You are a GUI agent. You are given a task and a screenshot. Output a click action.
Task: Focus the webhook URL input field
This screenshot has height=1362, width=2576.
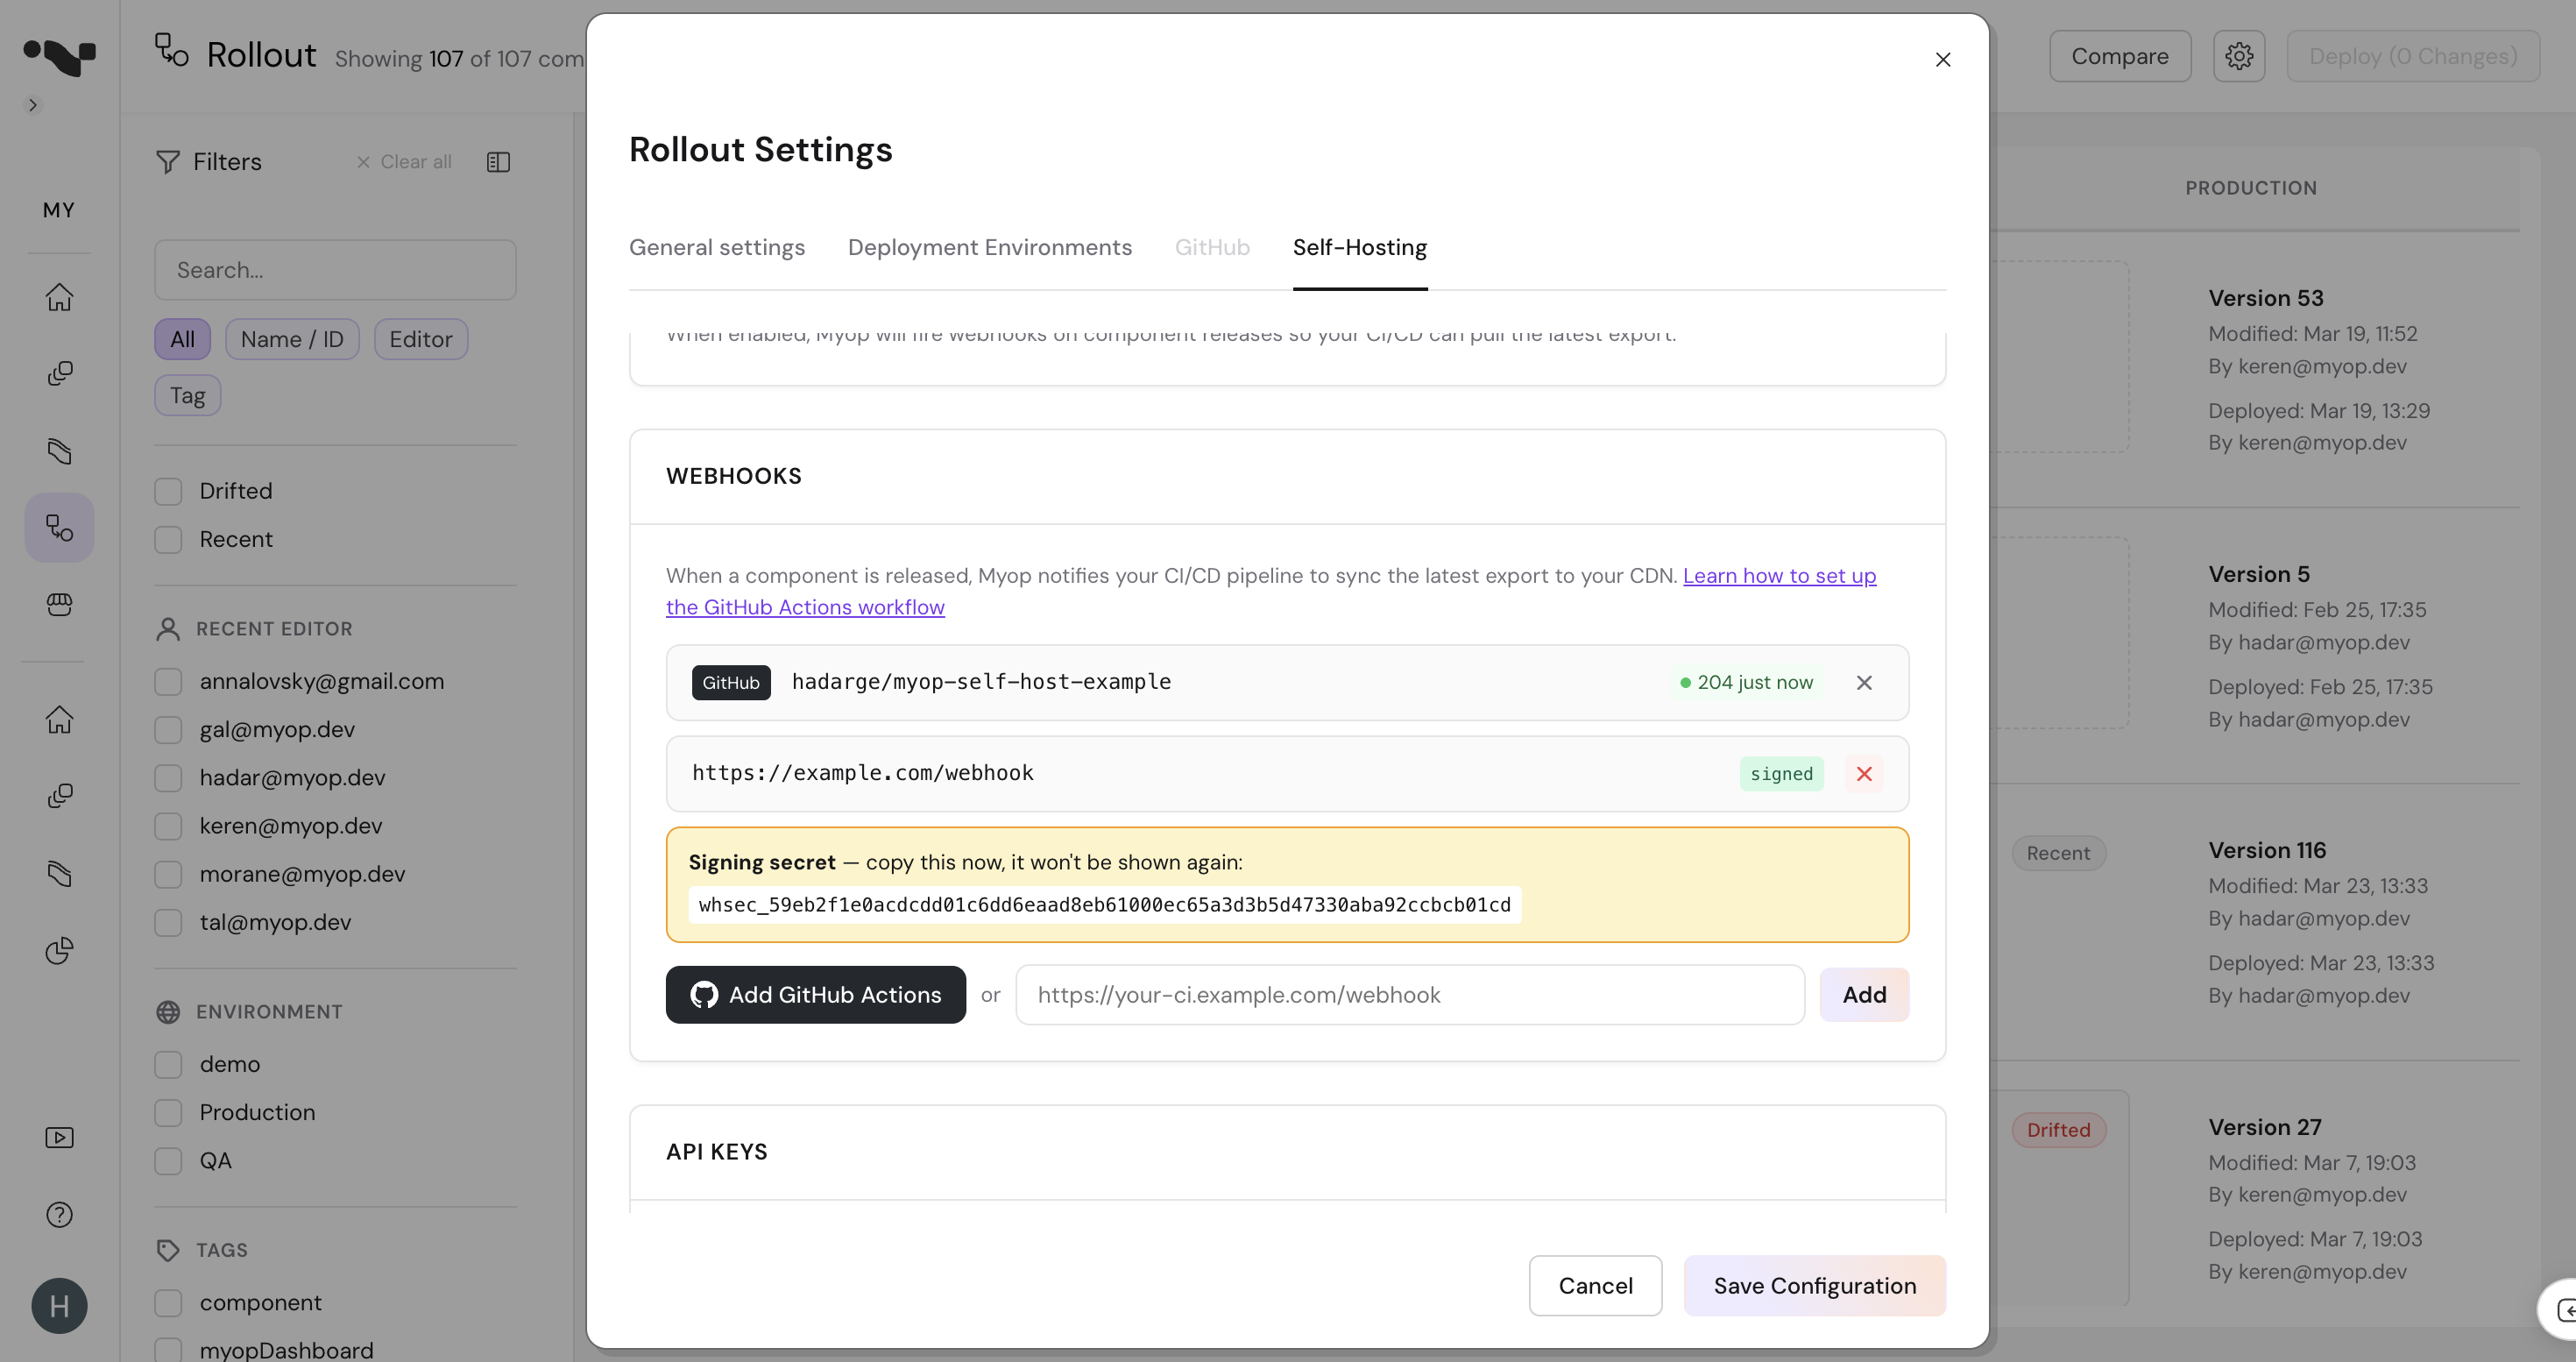[1409, 994]
